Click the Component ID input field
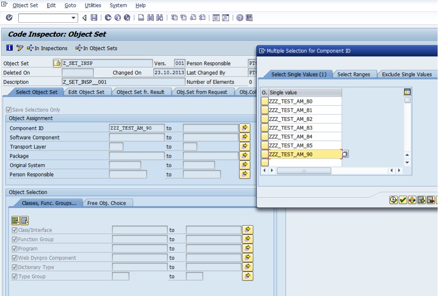This screenshot has height=296, width=438. tap(137, 128)
